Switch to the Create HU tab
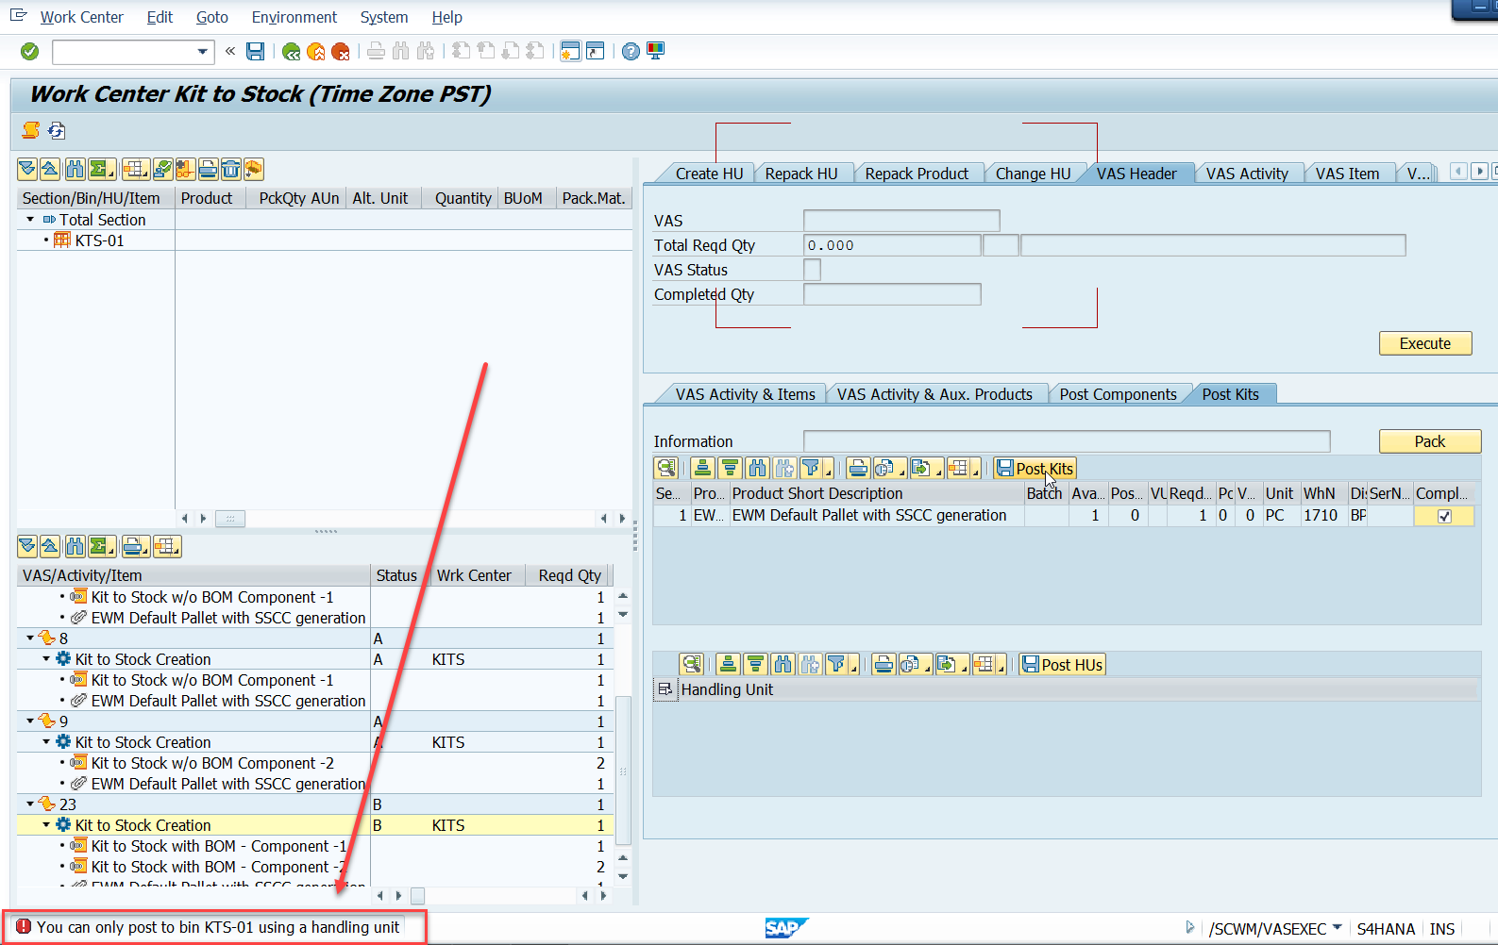The width and height of the screenshot is (1498, 945). click(x=709, y=174)
